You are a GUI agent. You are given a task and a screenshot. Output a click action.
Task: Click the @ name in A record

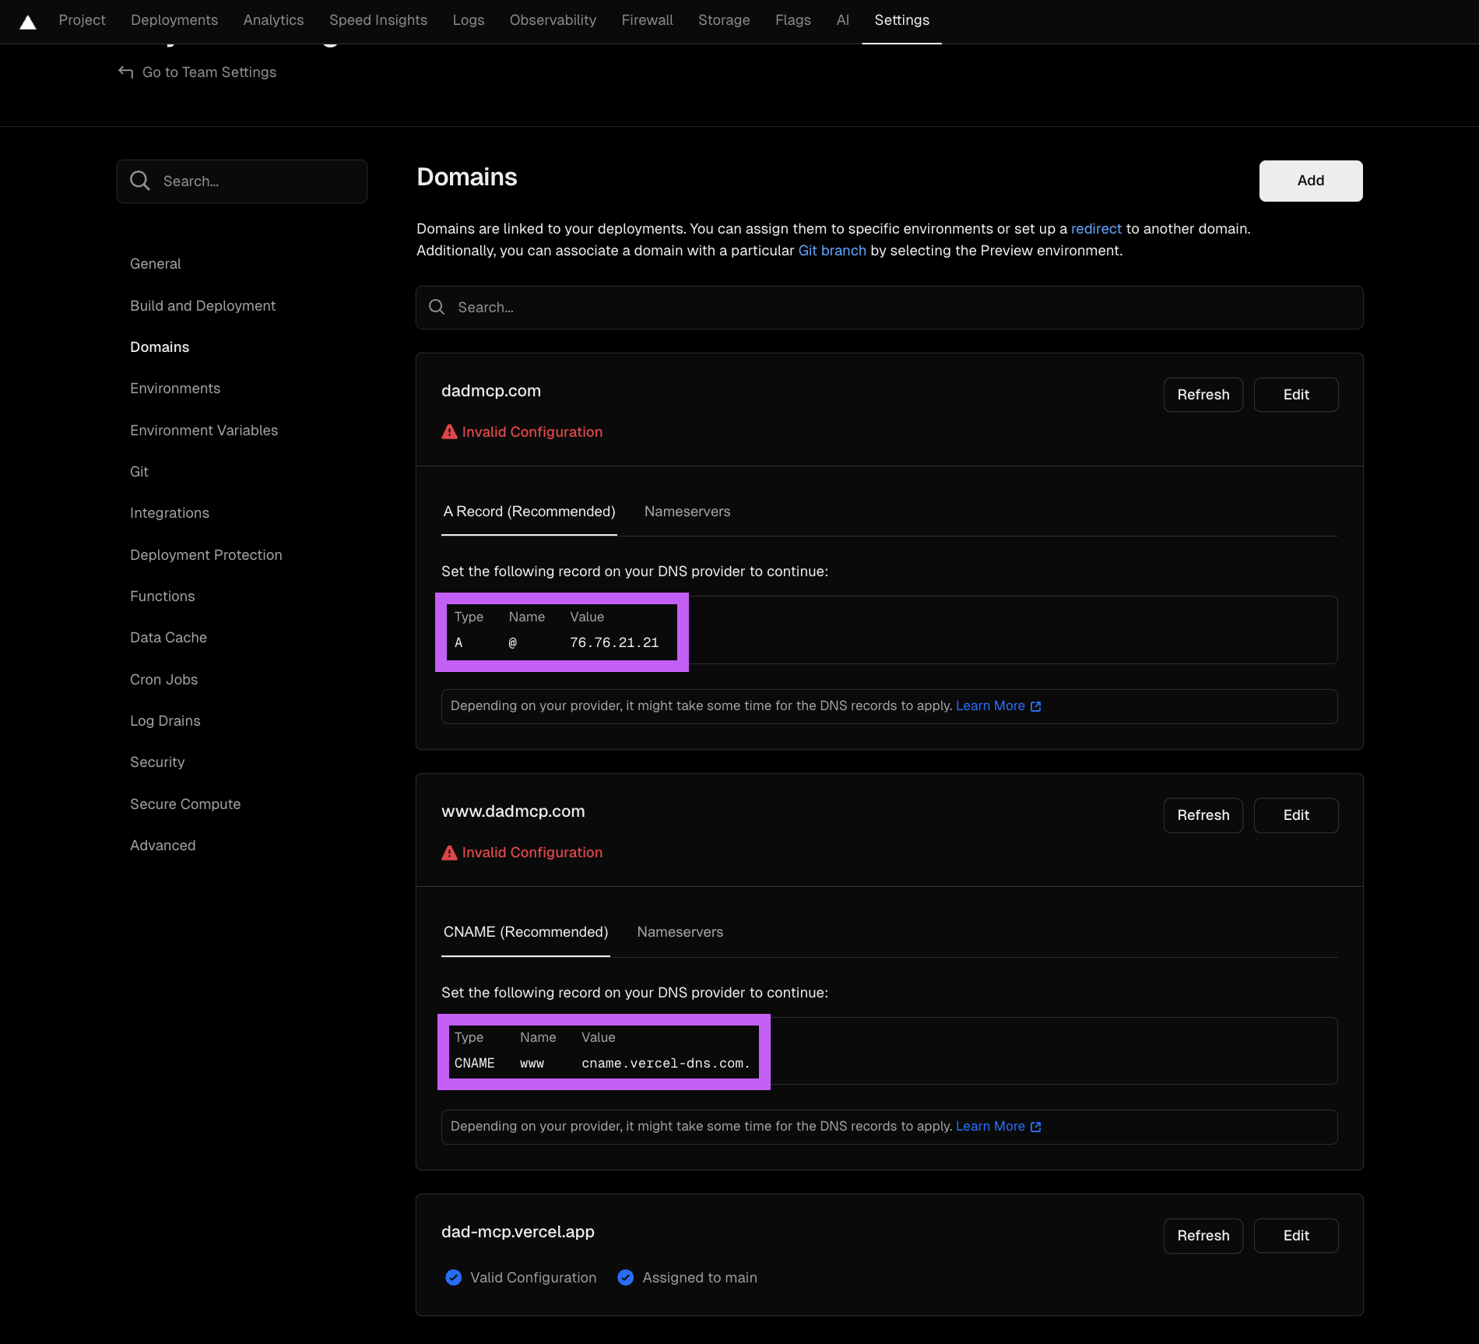512,642
